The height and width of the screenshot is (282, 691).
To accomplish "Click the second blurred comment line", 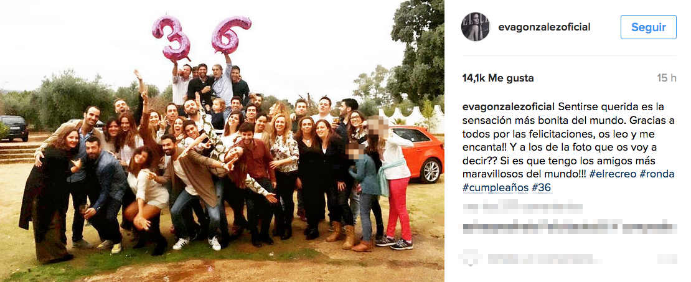I will coord(568,227).
